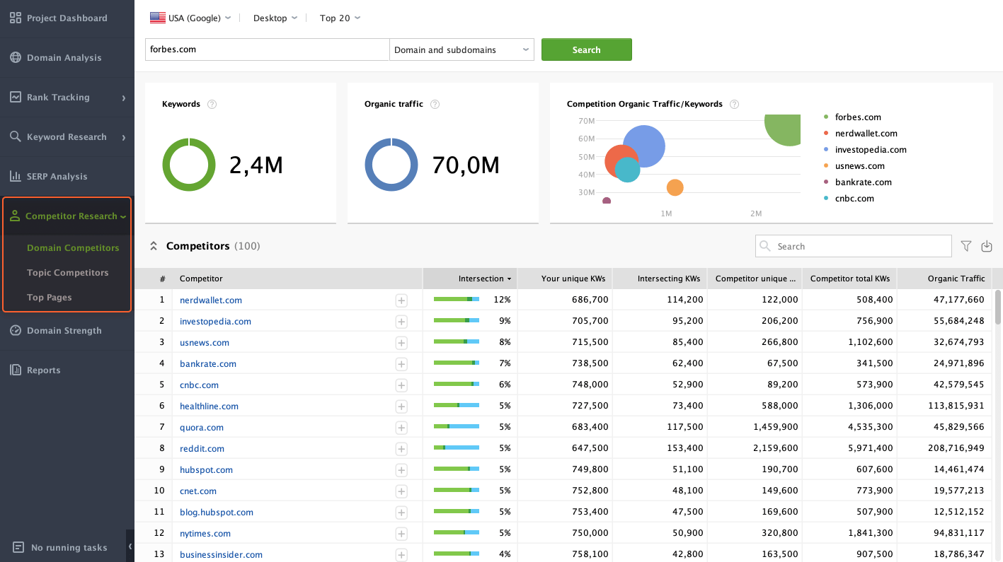The height and width of the screenshot is (562, 1003).
Task: Click the orange usnews.com bubble in chart
Action: click(x=675, y=187)
